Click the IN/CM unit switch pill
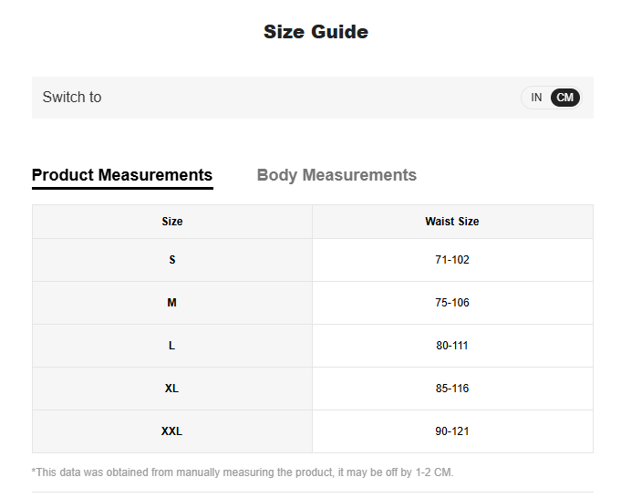This screenshot has height=498, width=621. tap(551, 98)
